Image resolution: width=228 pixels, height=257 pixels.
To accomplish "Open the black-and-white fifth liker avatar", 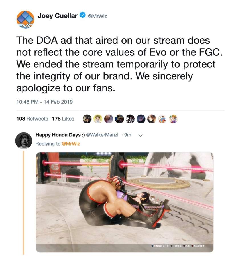I will 130,119.
